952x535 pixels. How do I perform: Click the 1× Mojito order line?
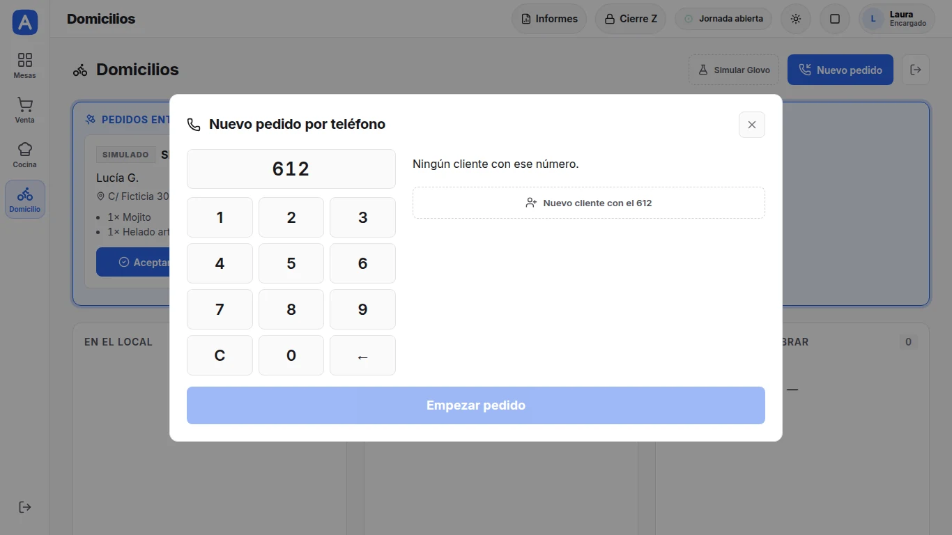(130, 217)
